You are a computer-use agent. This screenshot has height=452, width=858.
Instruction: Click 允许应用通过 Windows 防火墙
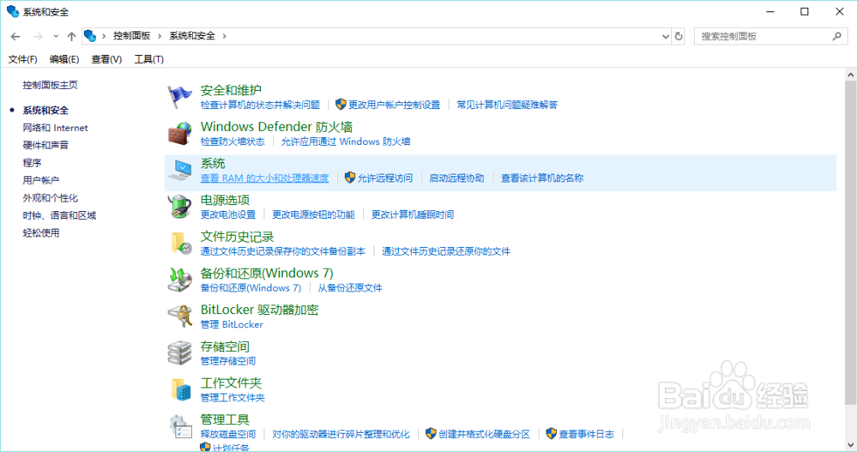(x=346, y=142)
